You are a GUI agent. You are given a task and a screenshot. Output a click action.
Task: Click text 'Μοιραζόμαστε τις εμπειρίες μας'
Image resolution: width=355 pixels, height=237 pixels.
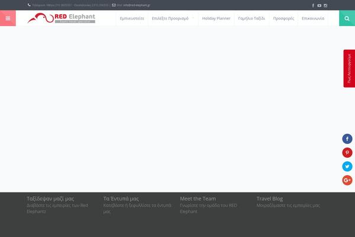288,206
